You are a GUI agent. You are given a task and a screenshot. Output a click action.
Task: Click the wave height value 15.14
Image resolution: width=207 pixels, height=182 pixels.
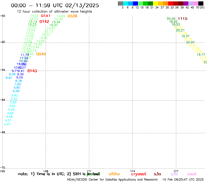pos(33,22)
